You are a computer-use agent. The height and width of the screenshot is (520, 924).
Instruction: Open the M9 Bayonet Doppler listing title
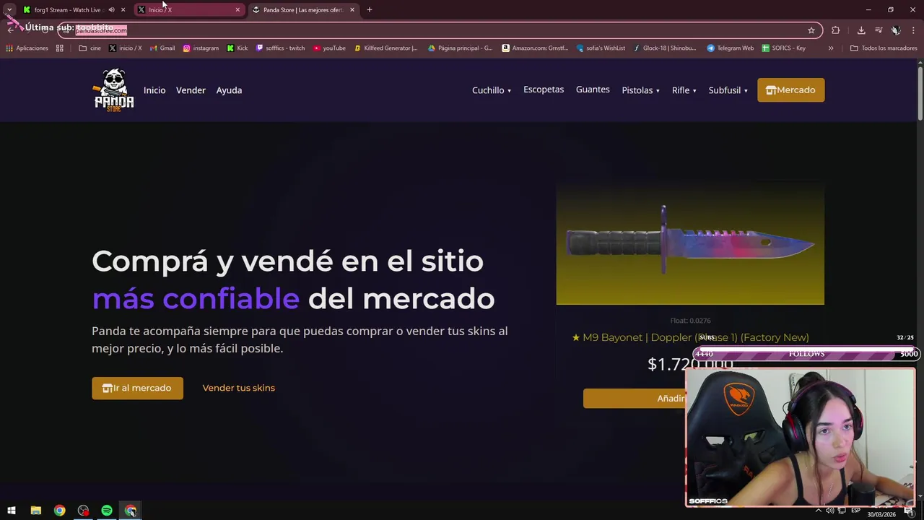pyautogui.click(x=690, y=337)
